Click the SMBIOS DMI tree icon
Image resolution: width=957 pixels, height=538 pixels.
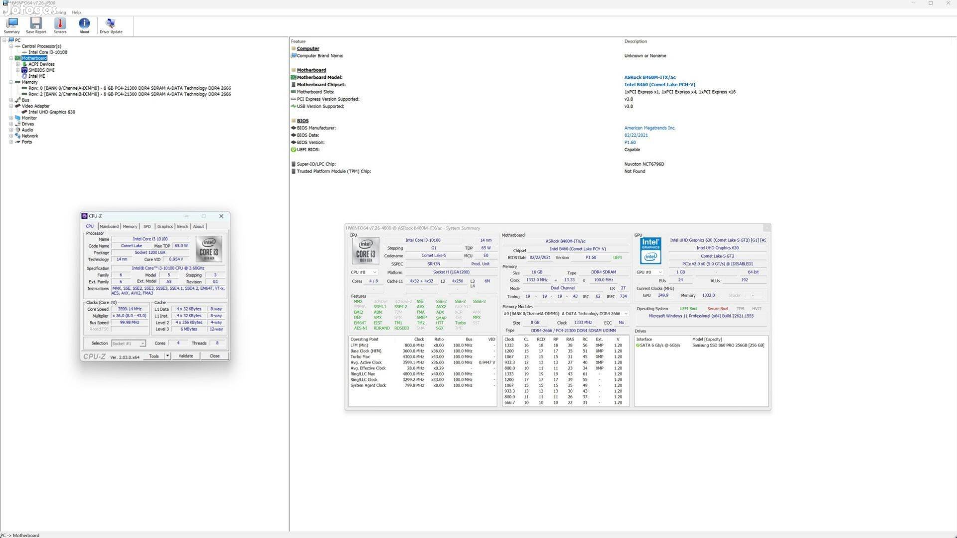tap(24, 70)
